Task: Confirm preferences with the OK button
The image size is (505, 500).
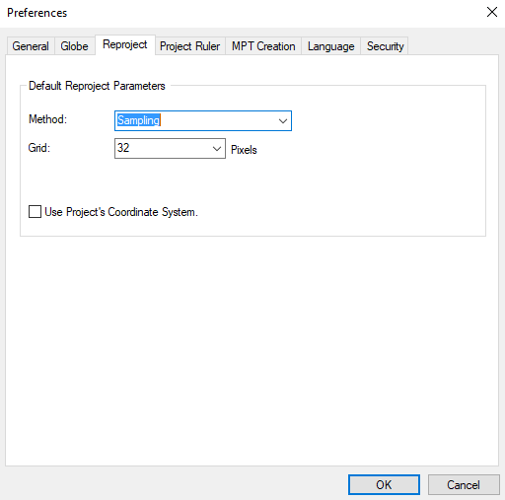Action: point(384,484)
